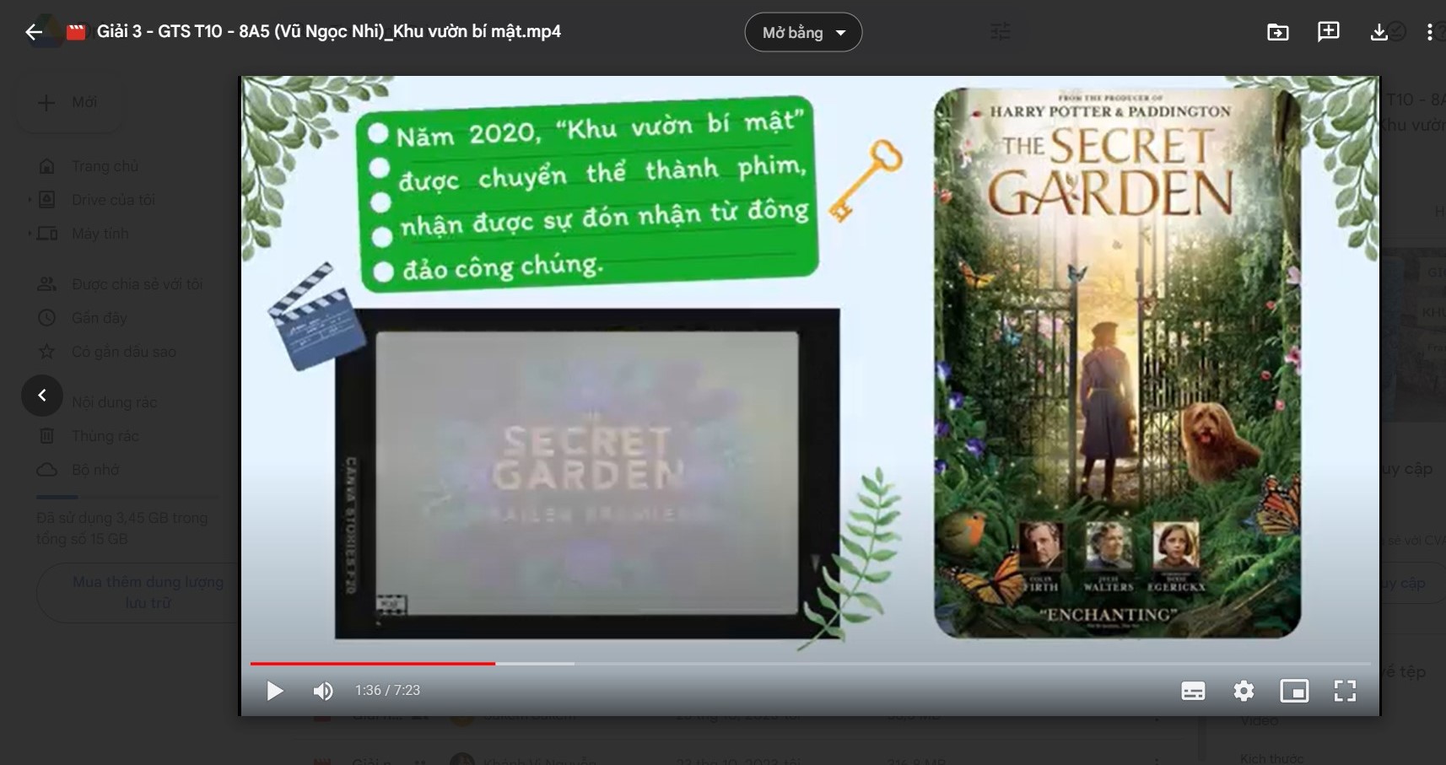Toggle subtitles in the video player
The image size is (1446, 765).
[x=1193, y=691]
